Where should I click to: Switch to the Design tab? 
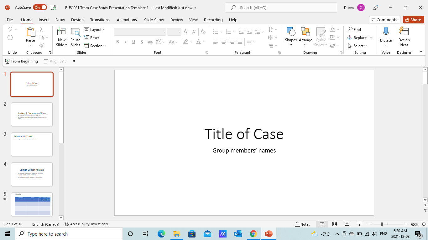coord(77,20)
